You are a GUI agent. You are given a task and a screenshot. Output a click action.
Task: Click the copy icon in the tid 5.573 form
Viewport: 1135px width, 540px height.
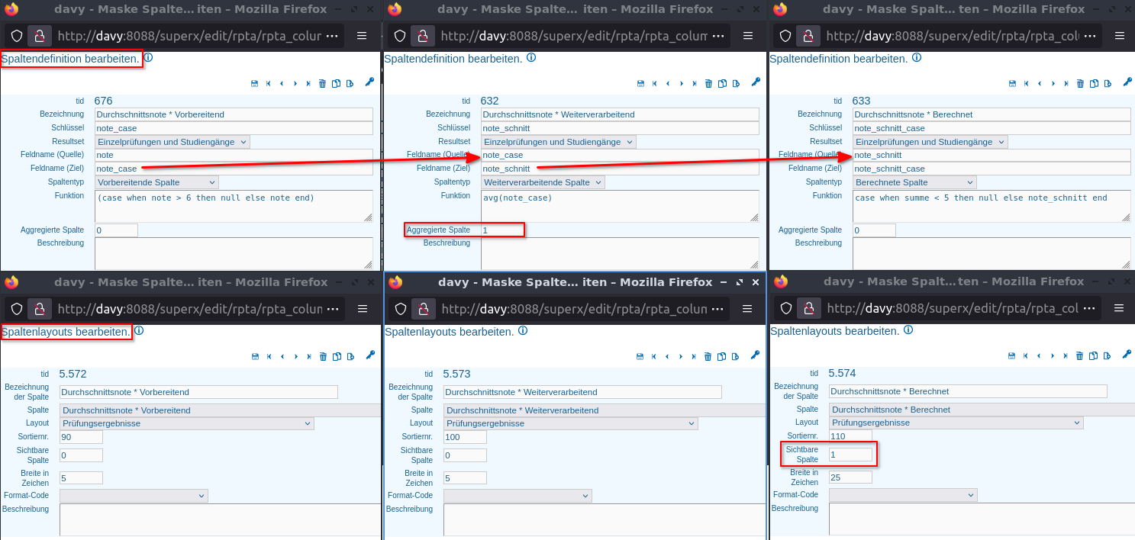722,356
